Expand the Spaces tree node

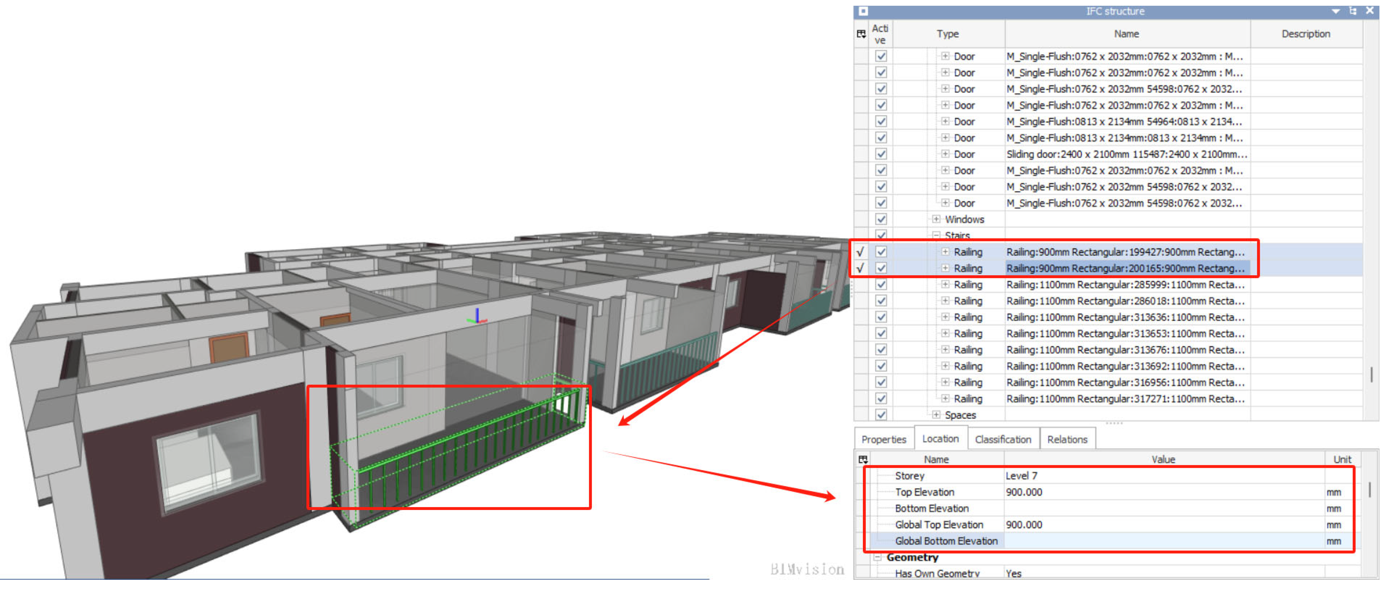[936, 415]
